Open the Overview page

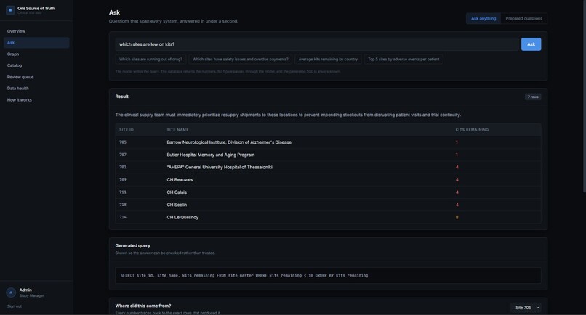click(16, 31)
